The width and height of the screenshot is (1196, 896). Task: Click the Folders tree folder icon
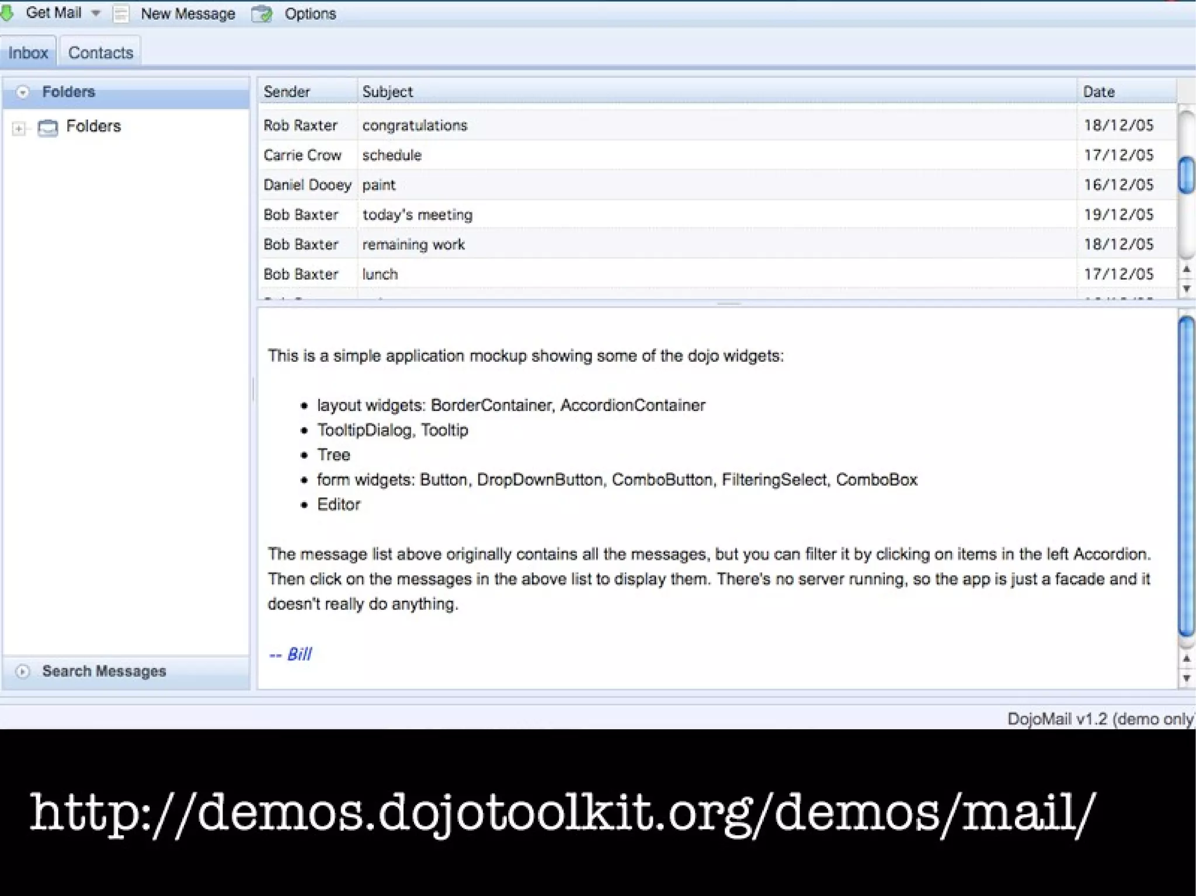[x=48, y=127]
